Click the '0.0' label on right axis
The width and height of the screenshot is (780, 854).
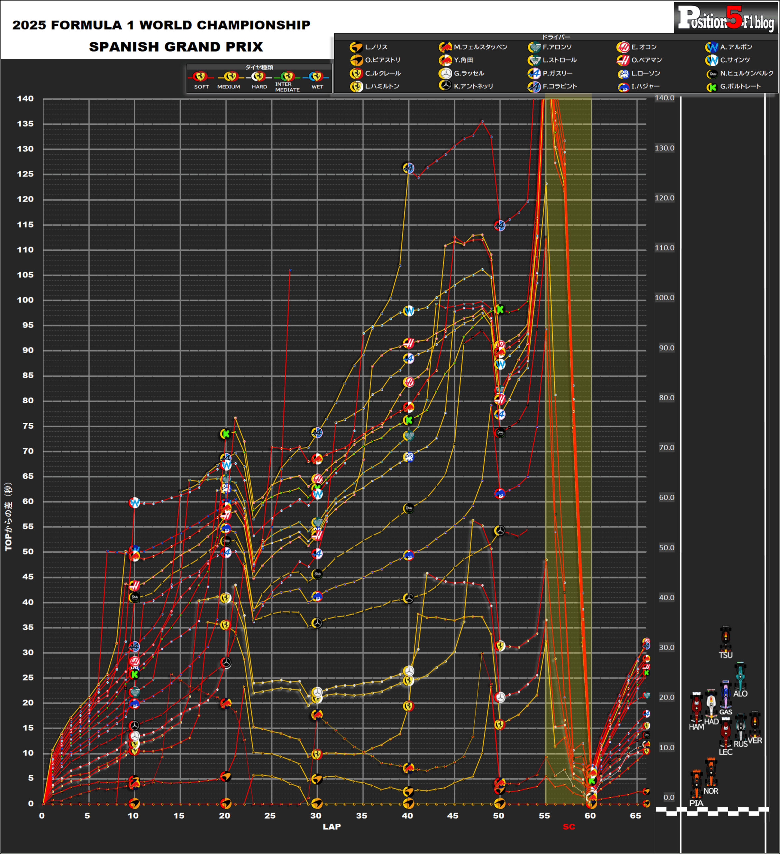(669, 798)
